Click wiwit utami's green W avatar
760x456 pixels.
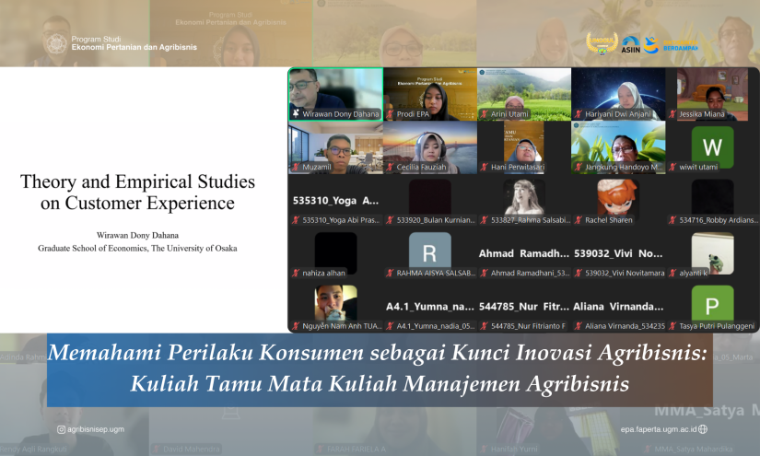point(712,146)
